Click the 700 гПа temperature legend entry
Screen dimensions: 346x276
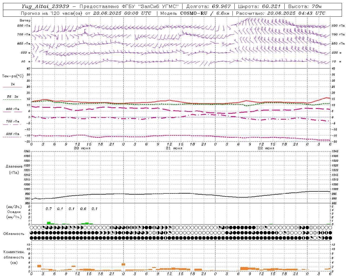[12, 121]
